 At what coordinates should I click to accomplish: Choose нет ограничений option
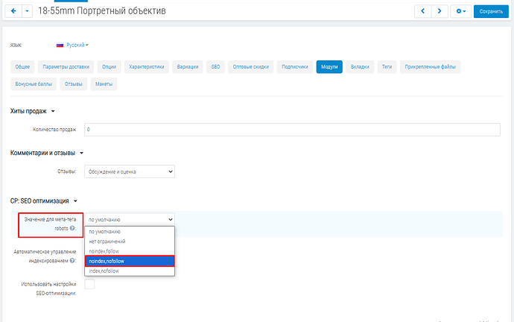click(130, 241)
